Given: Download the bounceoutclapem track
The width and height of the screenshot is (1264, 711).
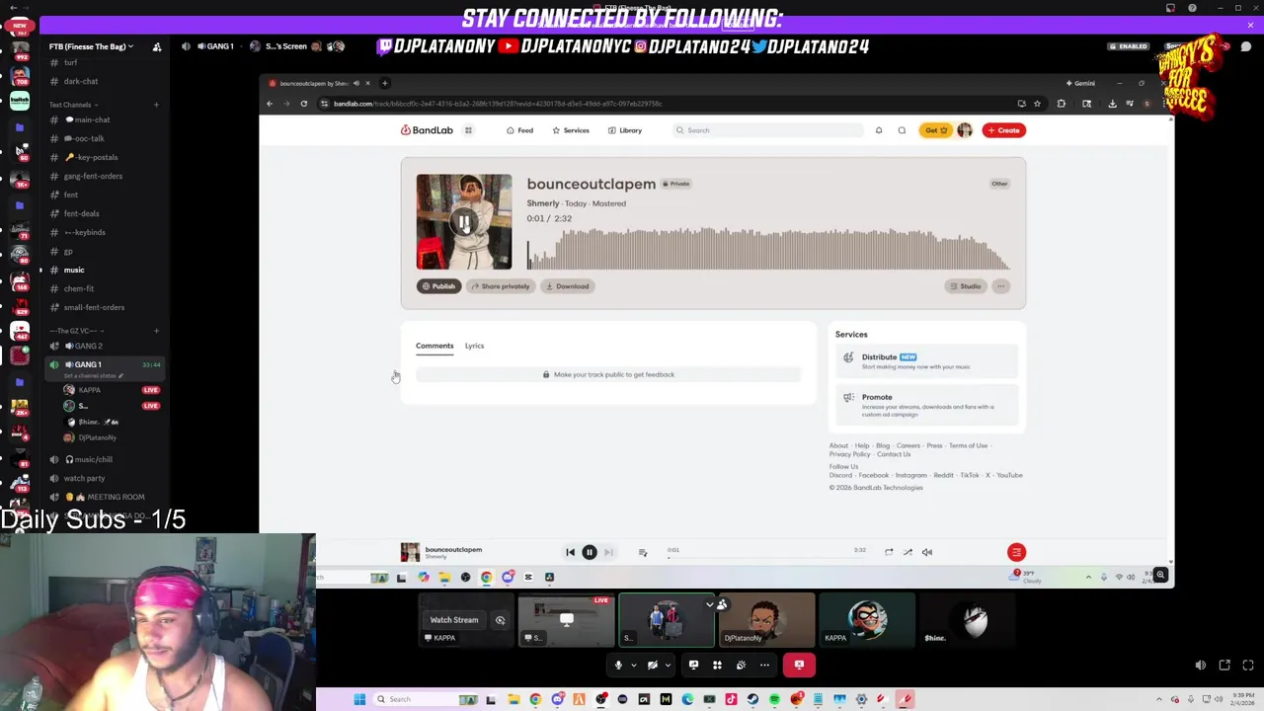Looking at the screenshot, I should (x=568, y=286).
